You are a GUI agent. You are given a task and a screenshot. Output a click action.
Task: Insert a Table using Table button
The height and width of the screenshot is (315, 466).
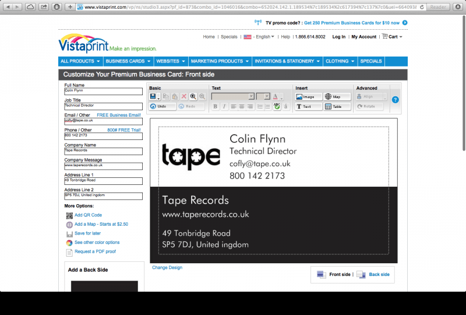[337, 107]
